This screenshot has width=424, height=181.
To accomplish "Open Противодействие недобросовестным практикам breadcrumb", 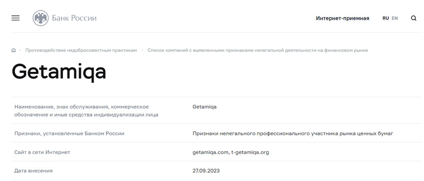I will coord(81,50).
